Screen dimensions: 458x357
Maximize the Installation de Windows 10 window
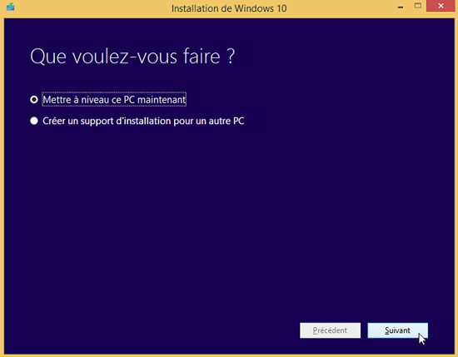(418, 6)
